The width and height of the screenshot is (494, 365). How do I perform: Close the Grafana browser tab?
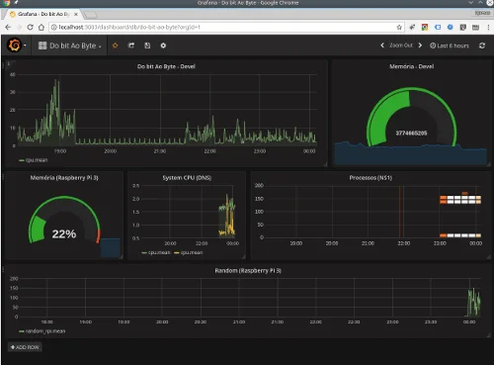pos(76,14)
